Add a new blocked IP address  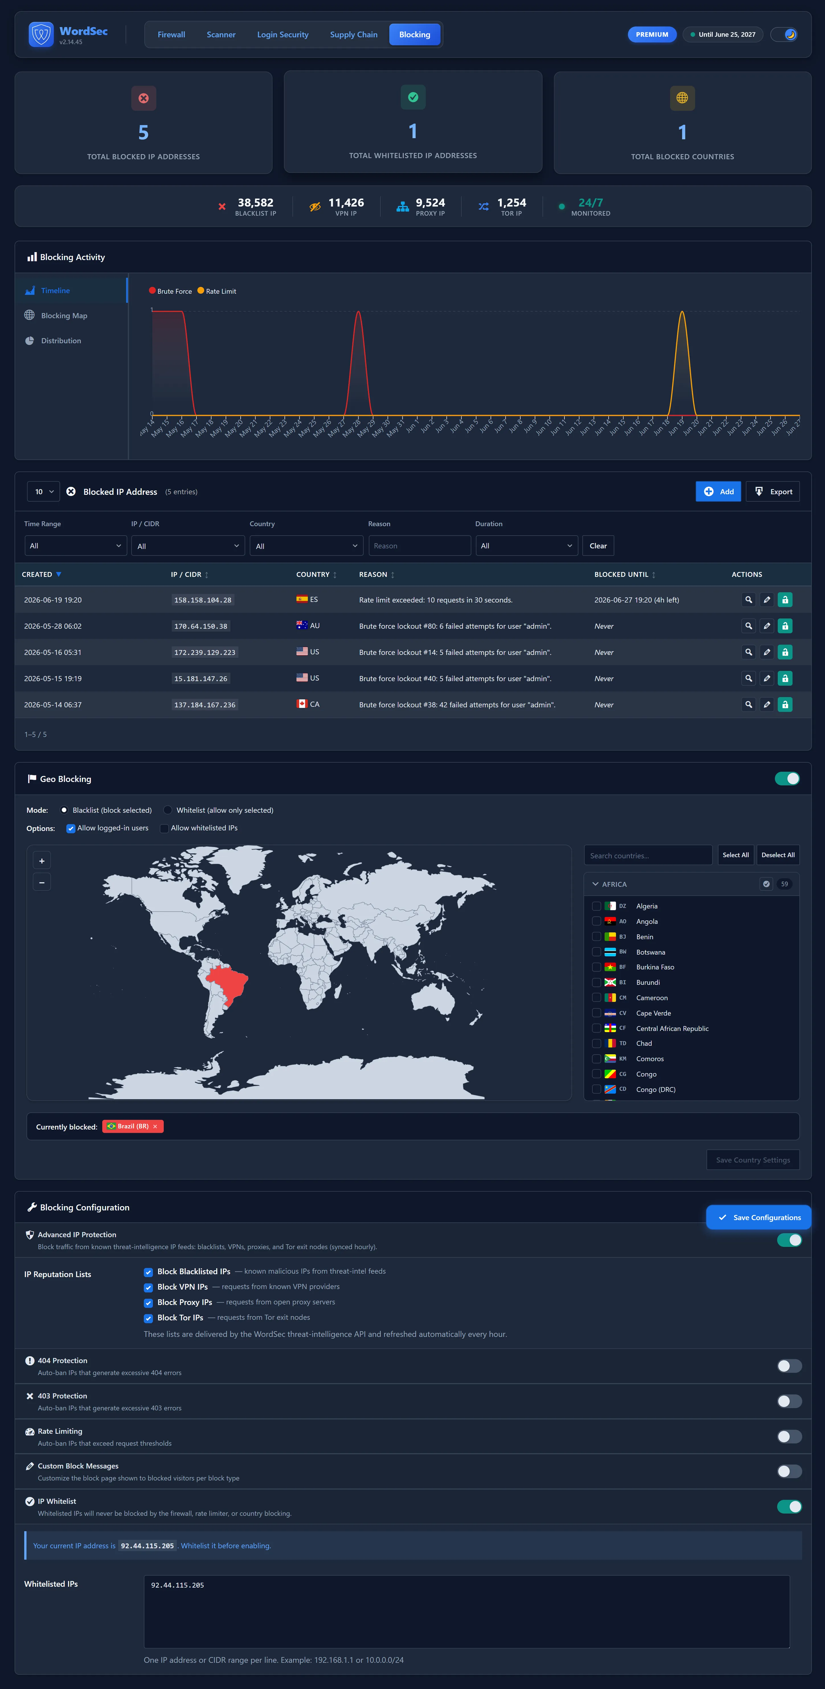pos(718,492)
